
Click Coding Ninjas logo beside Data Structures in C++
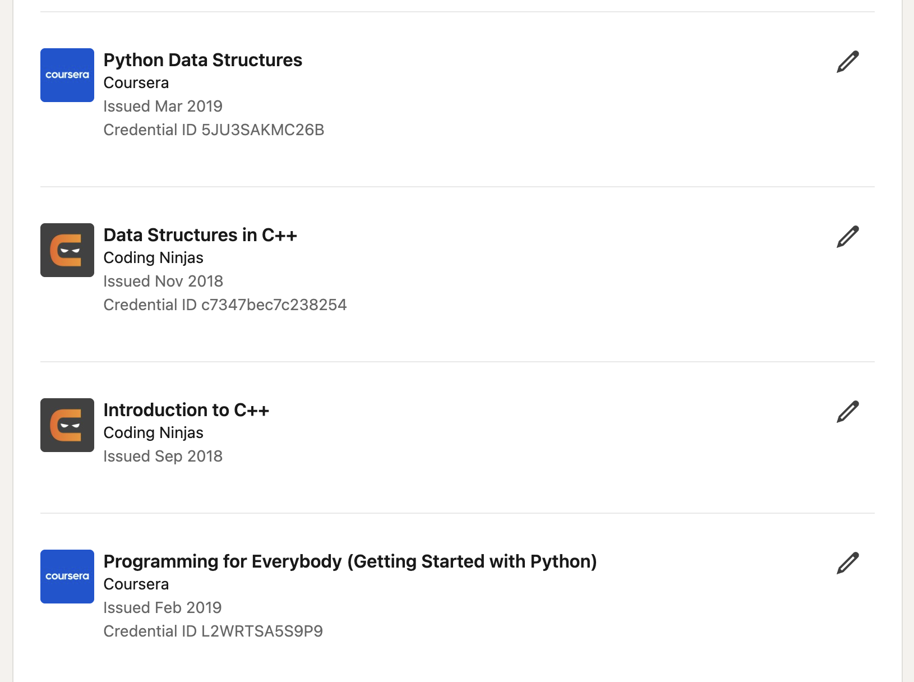click(x=67, y=250)
